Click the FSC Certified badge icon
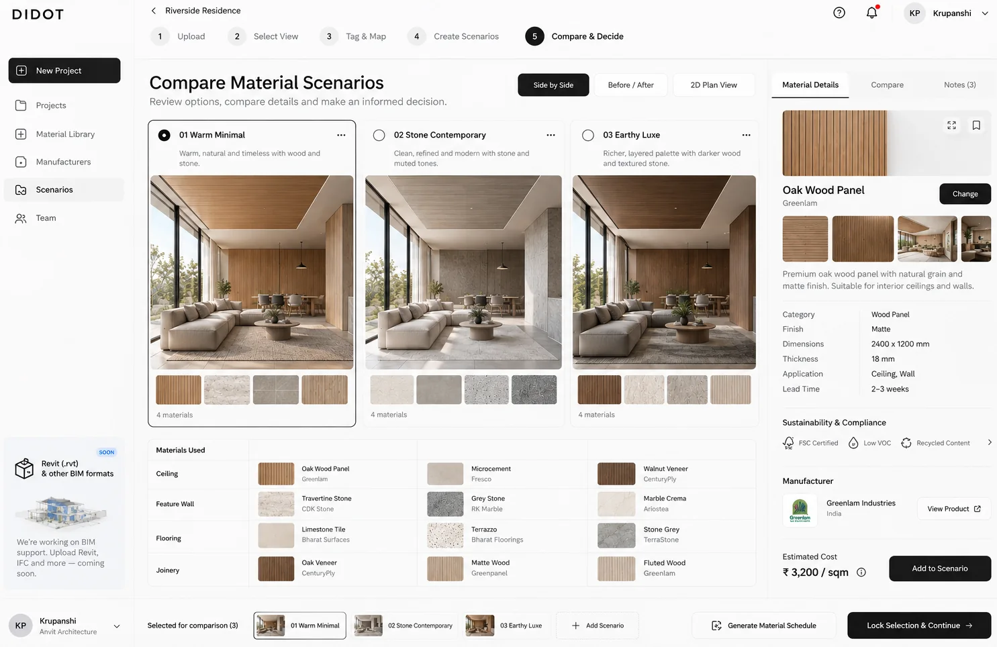997x647 pixels. click(788, 443)
